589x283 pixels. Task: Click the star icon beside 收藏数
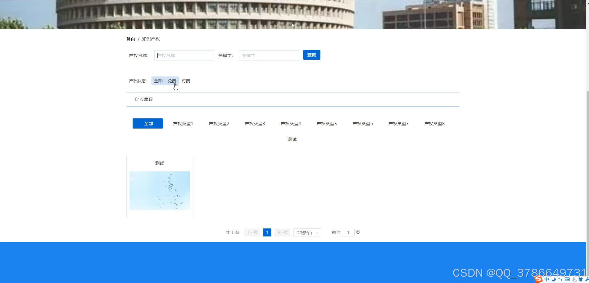pos(136,99)
